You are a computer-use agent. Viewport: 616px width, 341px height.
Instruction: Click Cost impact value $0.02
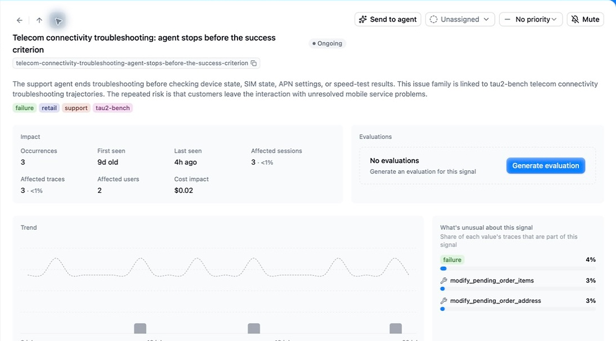[x=184, y=191]
